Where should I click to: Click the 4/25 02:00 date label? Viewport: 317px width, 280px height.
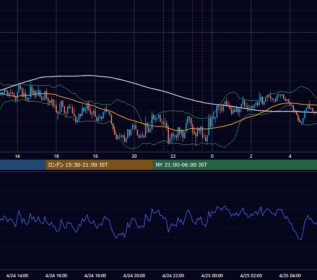pos(251,275)
